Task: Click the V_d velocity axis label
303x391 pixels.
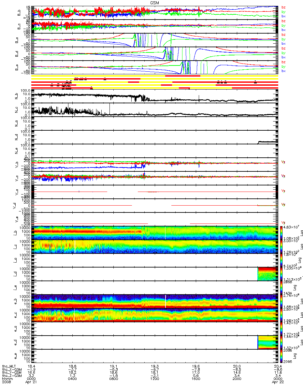Action: click(14, 205)
